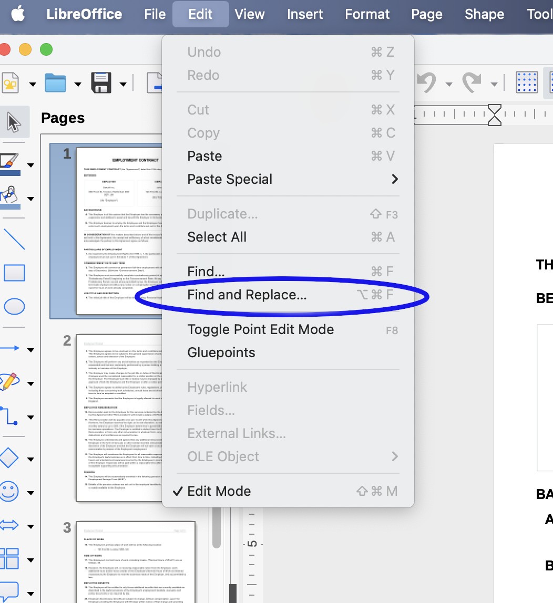Viewport: 553px width, 603px height.
Task: Expand the Save dropdown arrow
Action: [123, 84]
